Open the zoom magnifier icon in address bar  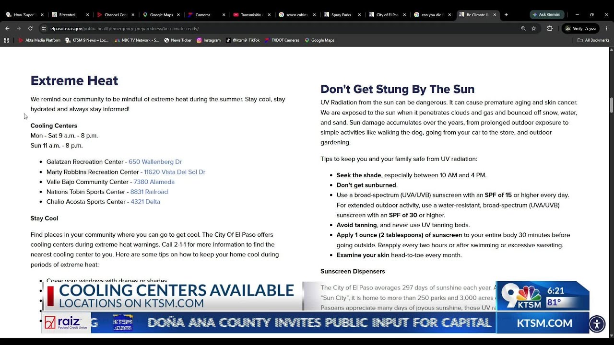coord(523,28)
